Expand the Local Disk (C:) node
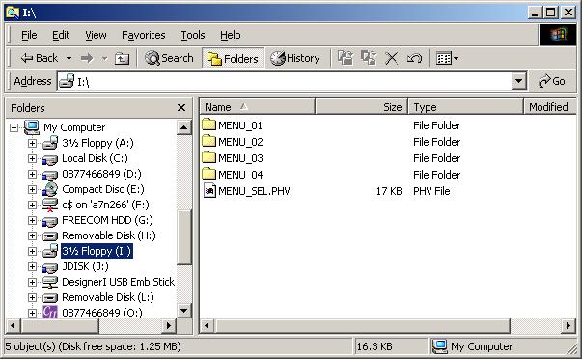 32,159
